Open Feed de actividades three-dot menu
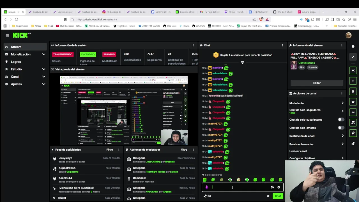 pyautogui.click(x=119, y=150)
